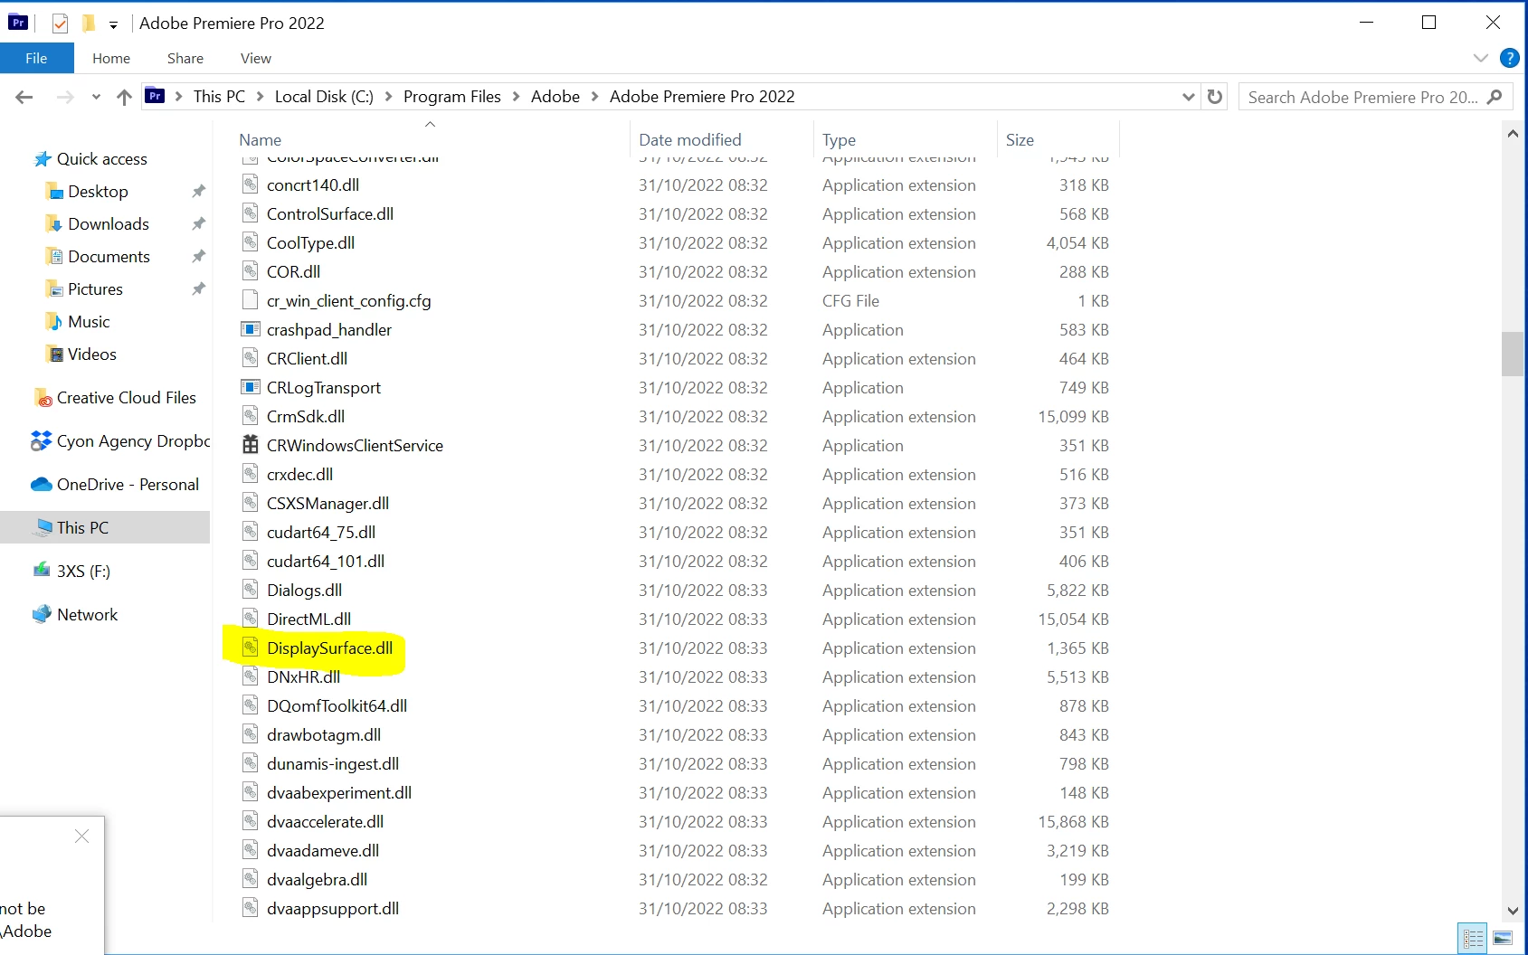Click Local Disk (C:) in the breadcrumb
Image resolution: width=1528 pixels, height=955 pixels.
[x=324, y=97]
